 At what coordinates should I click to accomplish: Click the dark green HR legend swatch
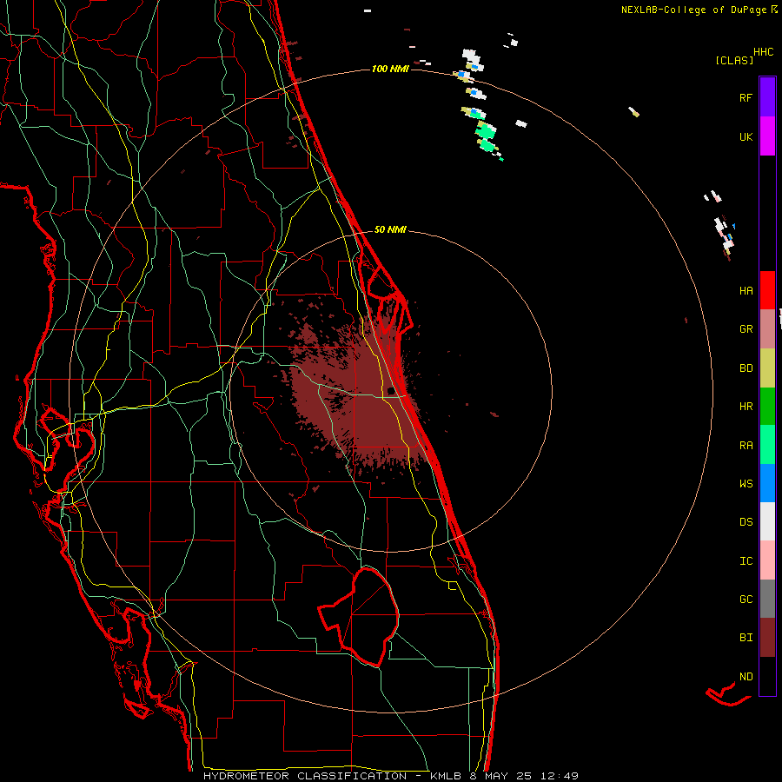767,407
